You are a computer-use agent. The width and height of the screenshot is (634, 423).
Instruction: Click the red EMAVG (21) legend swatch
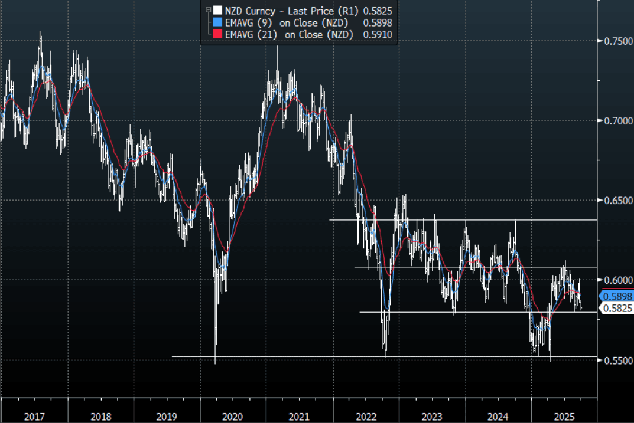point(218,34)
